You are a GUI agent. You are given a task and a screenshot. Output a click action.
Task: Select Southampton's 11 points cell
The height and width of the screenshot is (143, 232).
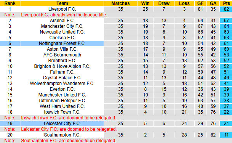click(226, 135)
